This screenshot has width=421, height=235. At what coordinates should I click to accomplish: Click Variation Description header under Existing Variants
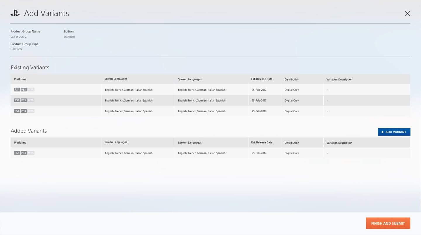coord(339,80)
